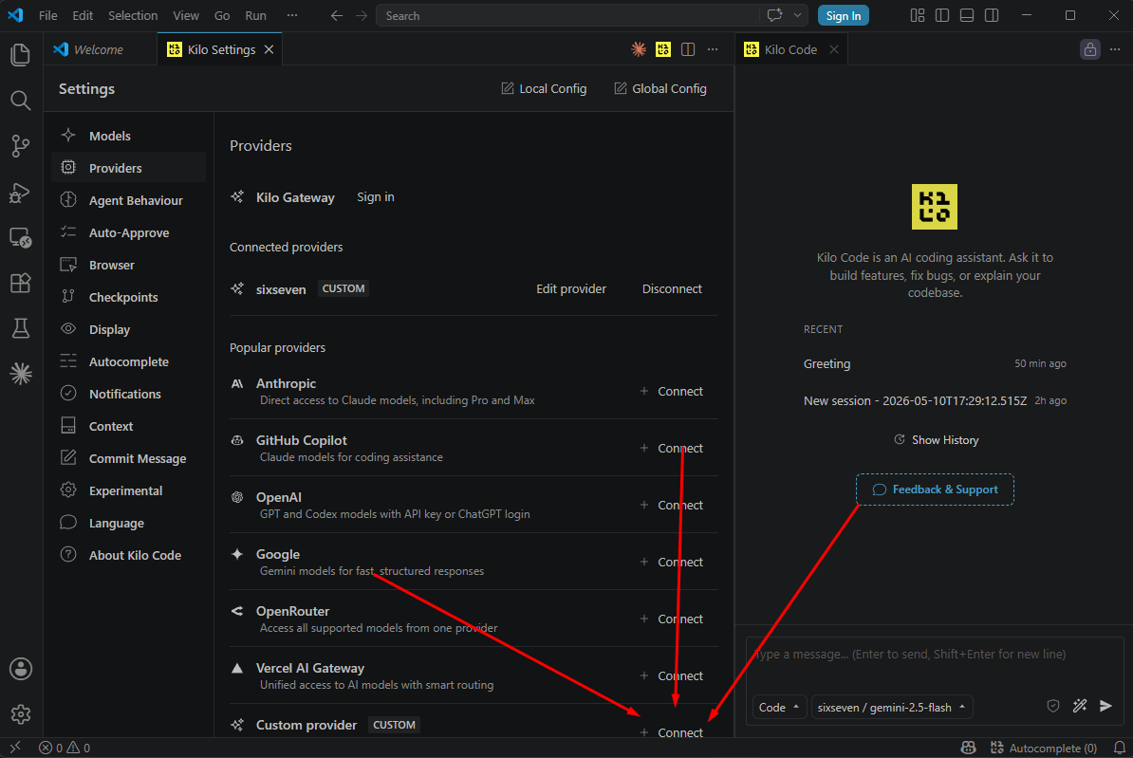Sign in to Kilo Gateway
Viewport: 1133px width, 758px height.
pos(376,196)
